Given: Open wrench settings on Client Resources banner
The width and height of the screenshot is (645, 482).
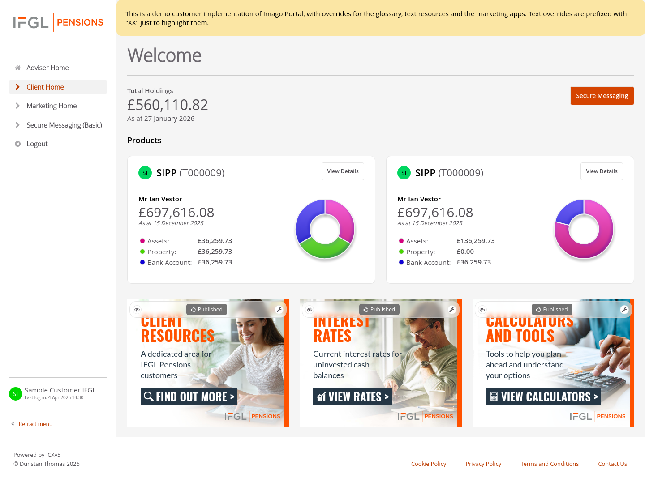Looking at the screenshot, I should [x=279, y=310].
